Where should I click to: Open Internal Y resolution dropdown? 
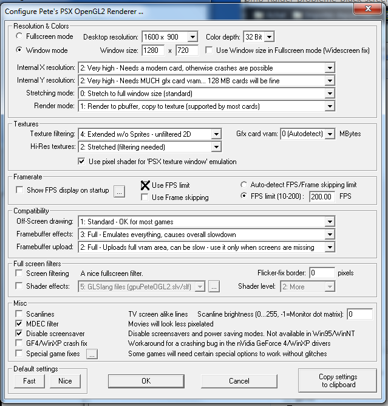click(206, 80)
